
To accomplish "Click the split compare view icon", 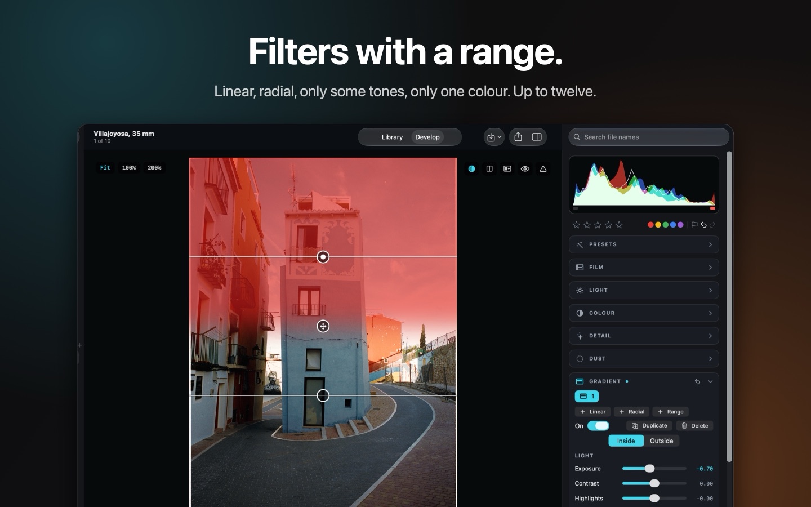I will pos(489,168).
